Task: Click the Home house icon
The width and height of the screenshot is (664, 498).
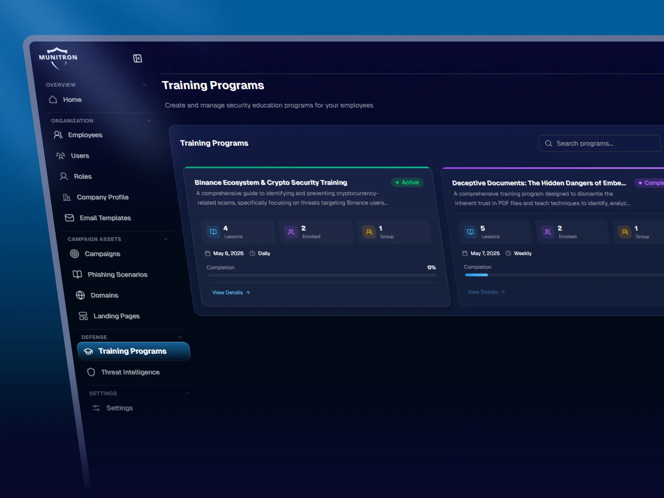Action: pyautogui.click(x=53, y=100)
